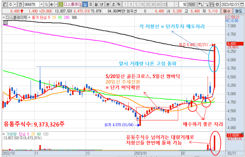Click the 거래량 volume legend label
Viewport: 245px width, 157px height.
(11, 134)
